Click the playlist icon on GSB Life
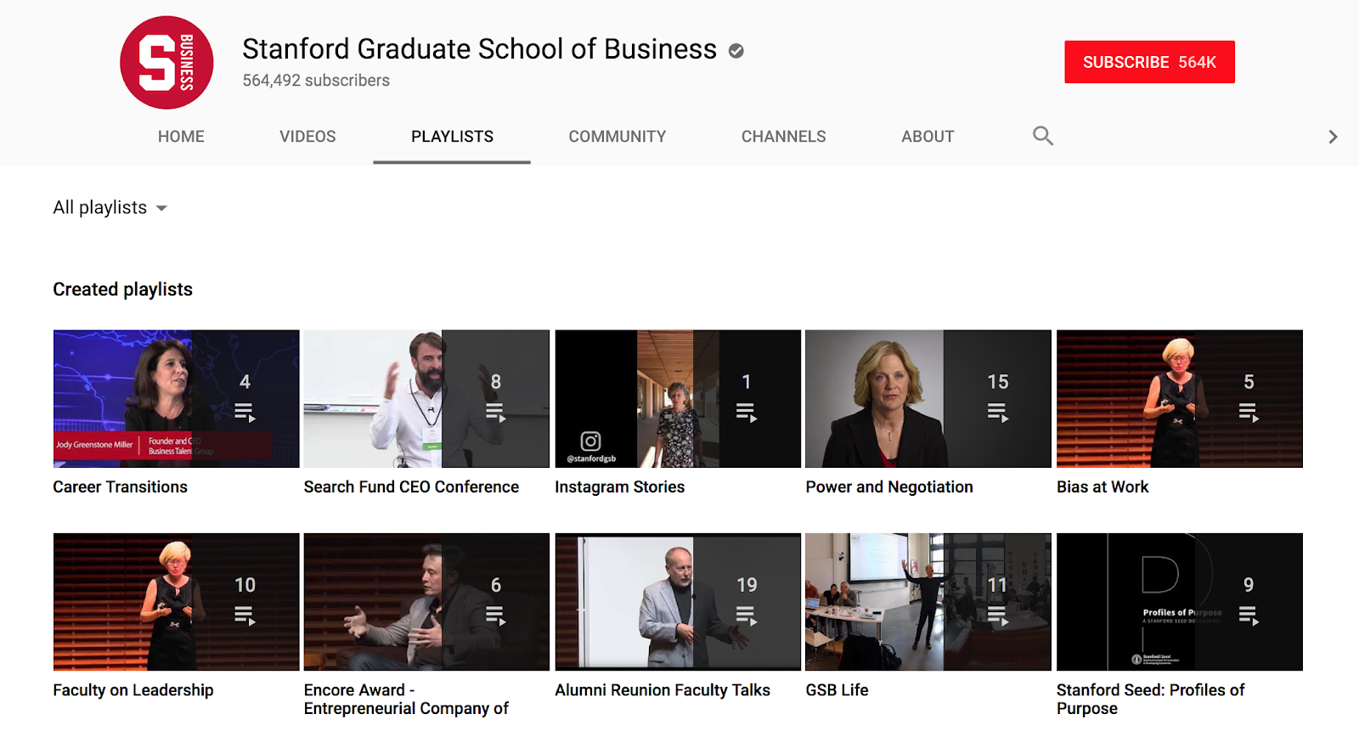The height and width of the screenshot is (731, 1359). pos(998,616)
